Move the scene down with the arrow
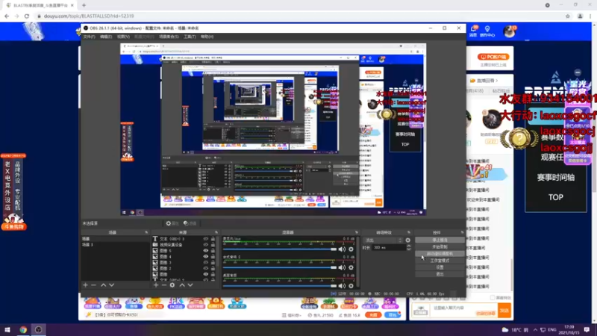Image resolution: width=597 pixels, height=336 pixels. tap(111, 285)
